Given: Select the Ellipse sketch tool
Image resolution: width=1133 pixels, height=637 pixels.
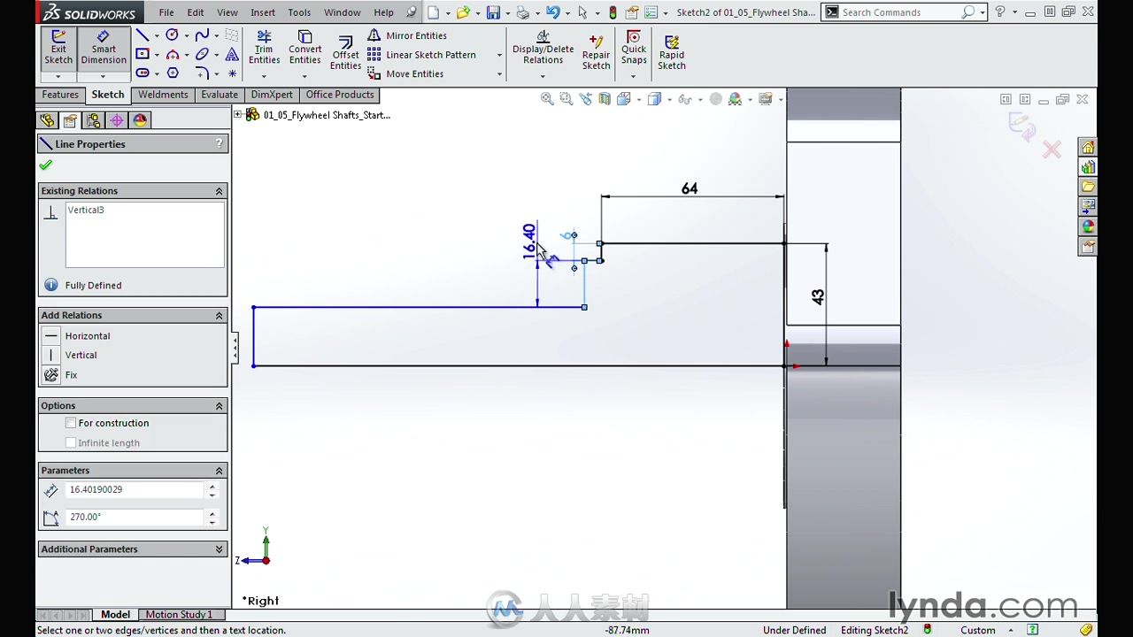Looking at the screenshot, I should click(x=202, y=54).
